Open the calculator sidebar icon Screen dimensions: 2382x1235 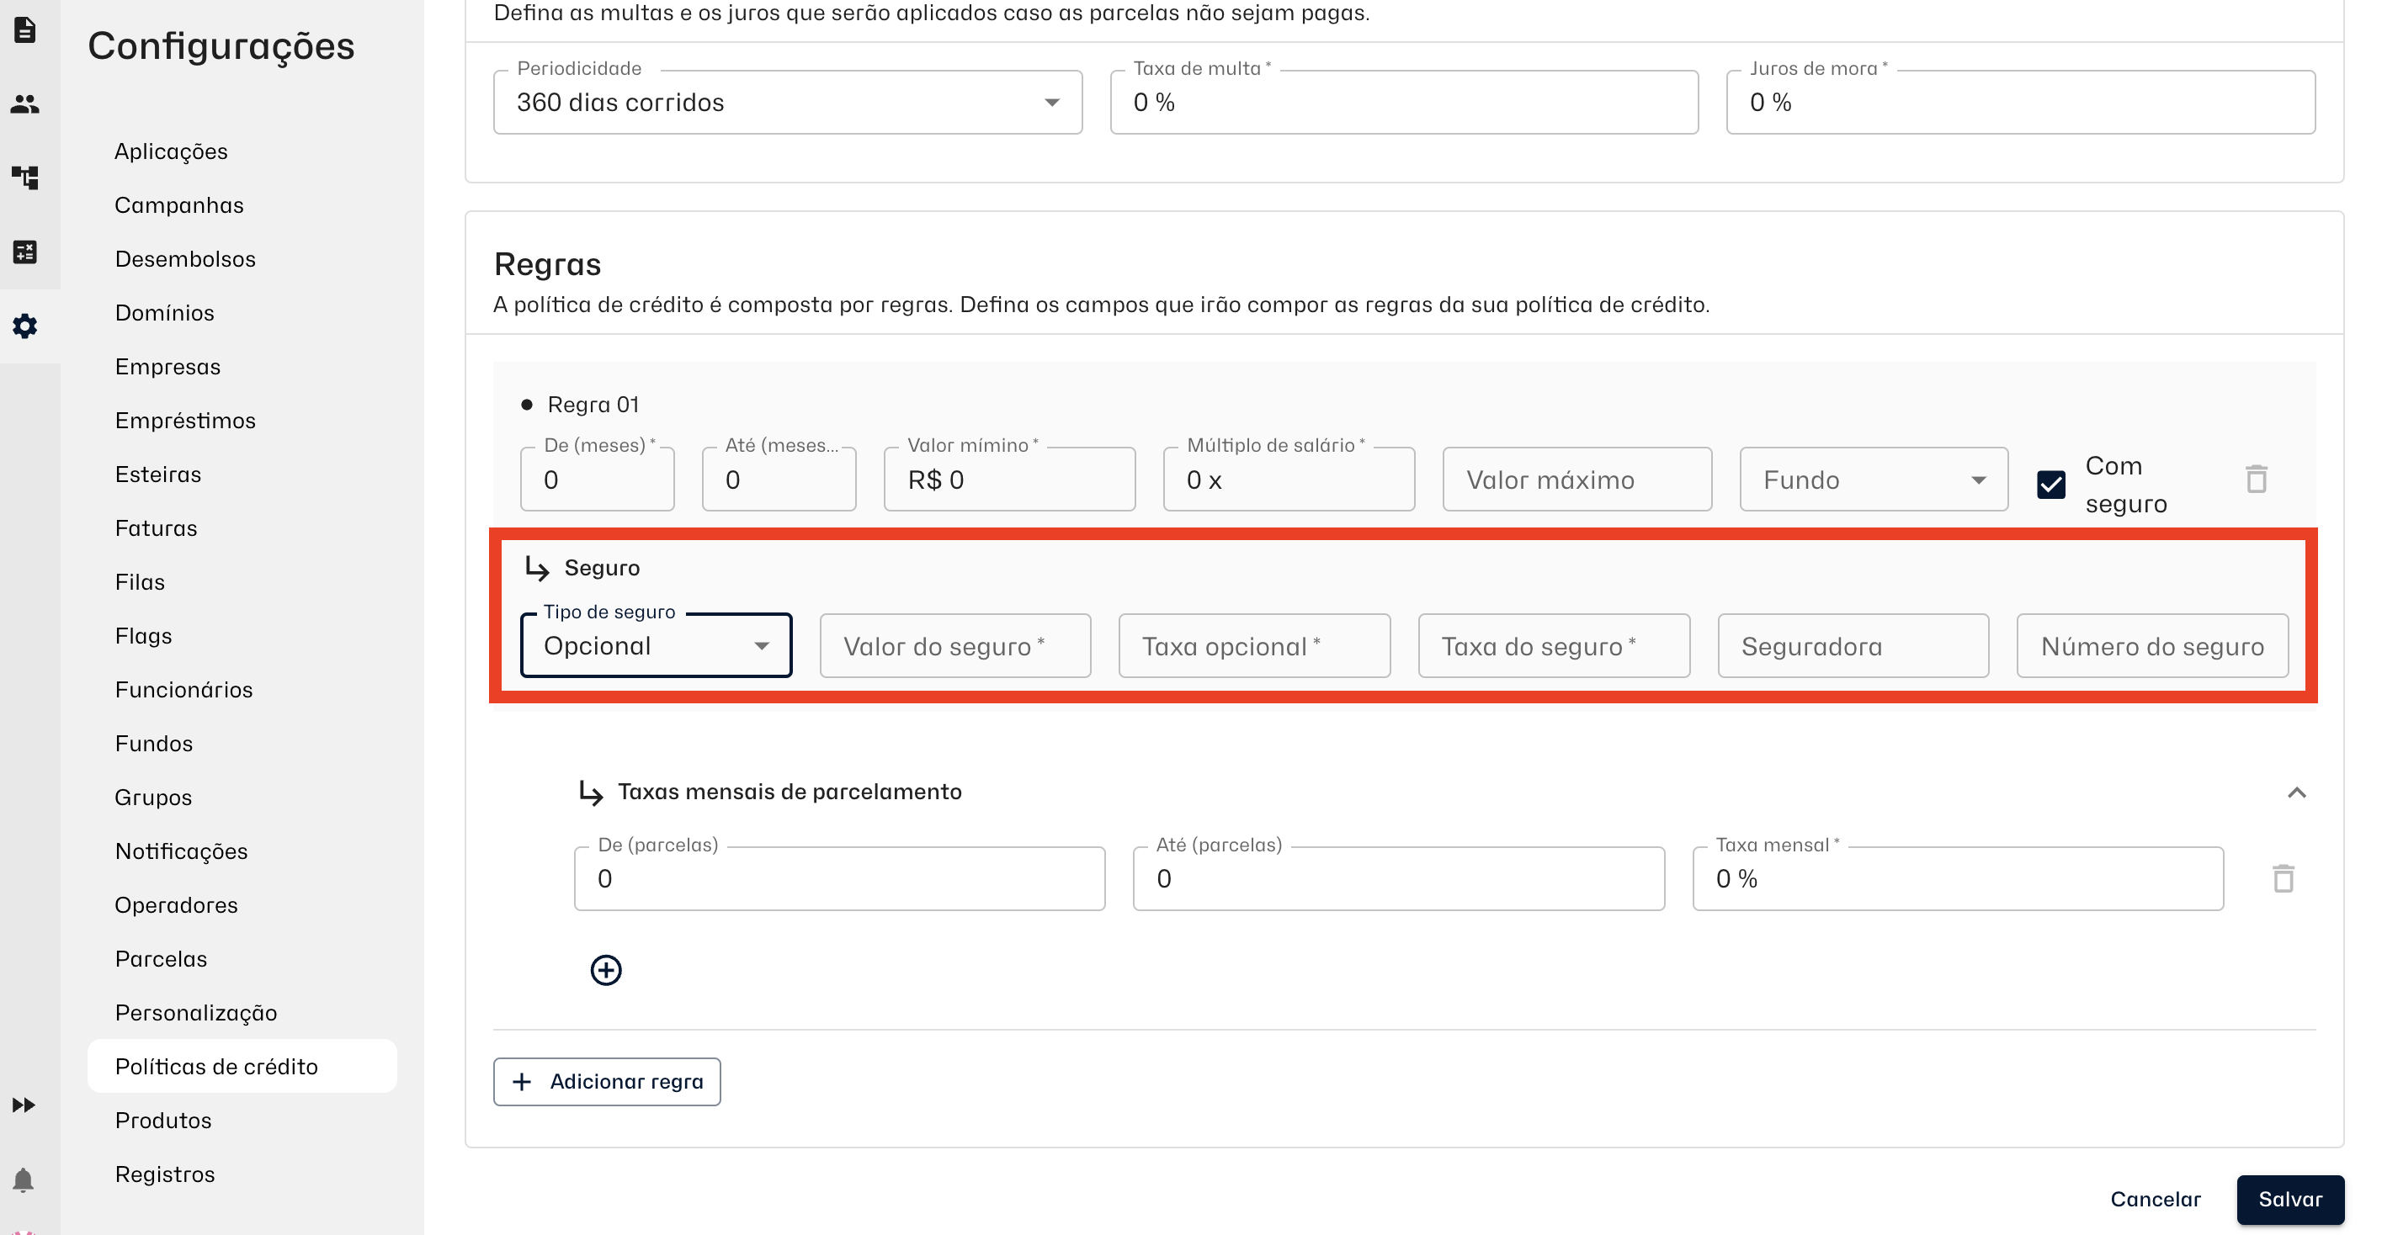point(25,252)
